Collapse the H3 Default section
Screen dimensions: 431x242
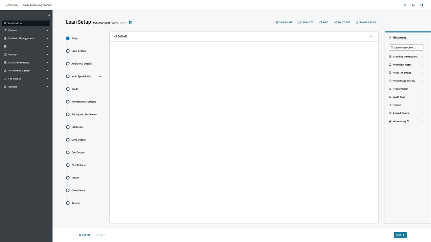371,37
